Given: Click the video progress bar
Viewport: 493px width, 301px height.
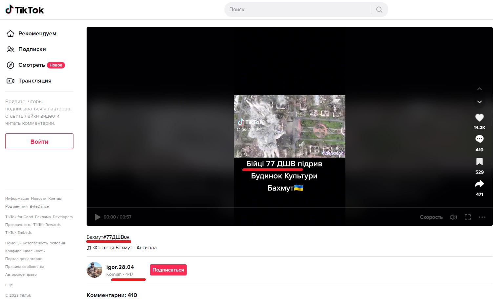Looking at the screenshot, I should pyautogui.click(x=290, y=208).
